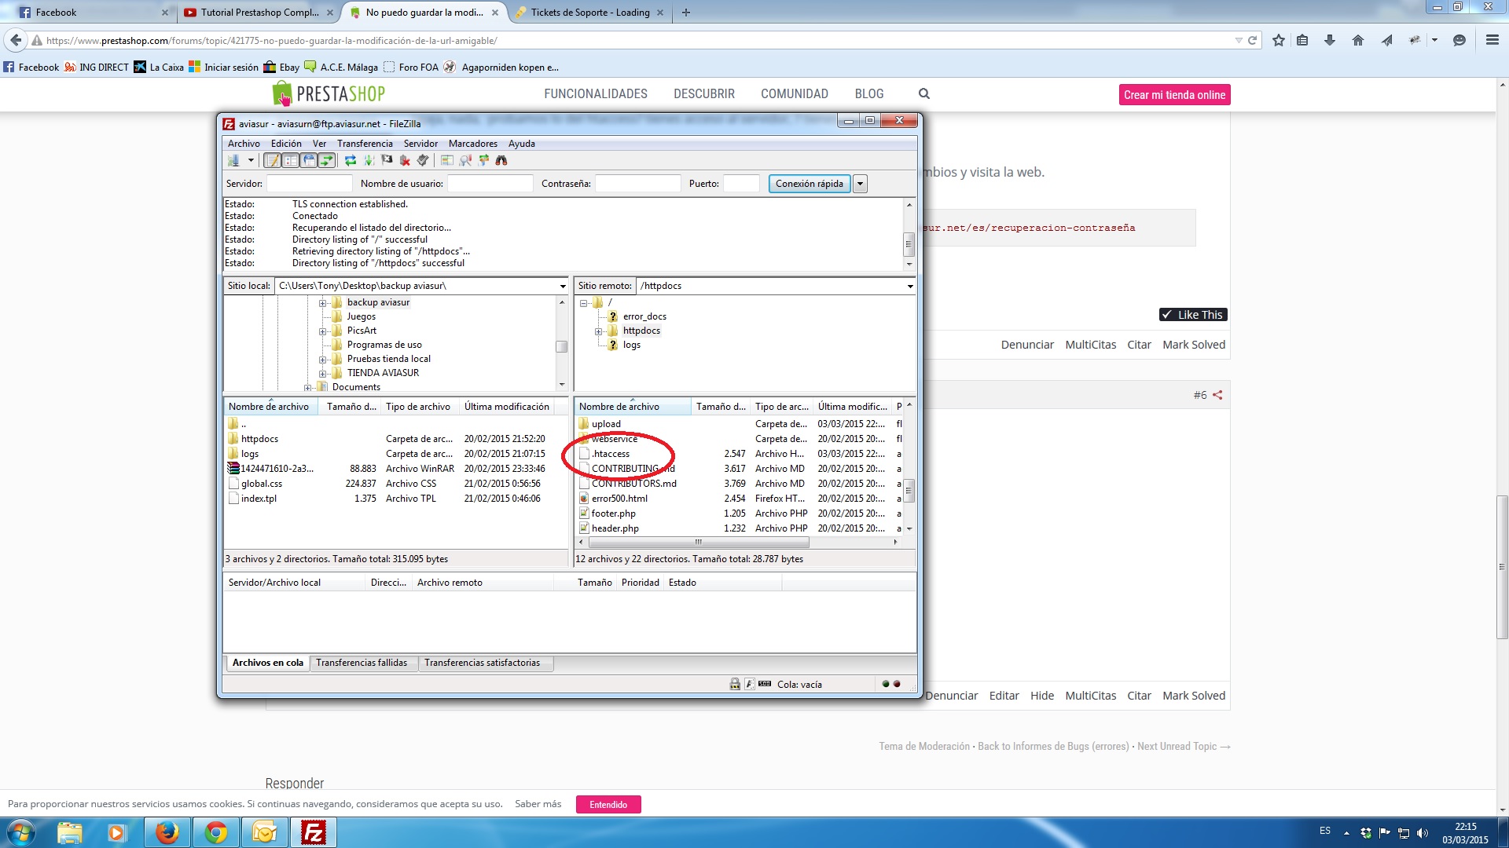The image size is (1509, 848).
Task: Click the disconnect from server icon
Action: 405,160
